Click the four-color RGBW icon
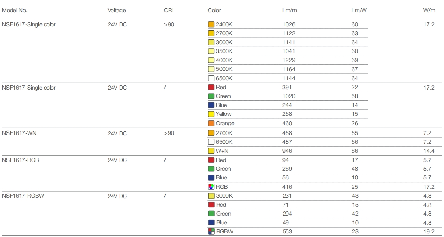Image resolution: width=444 pixels, height=237 pixels. (x=211, y=231)
